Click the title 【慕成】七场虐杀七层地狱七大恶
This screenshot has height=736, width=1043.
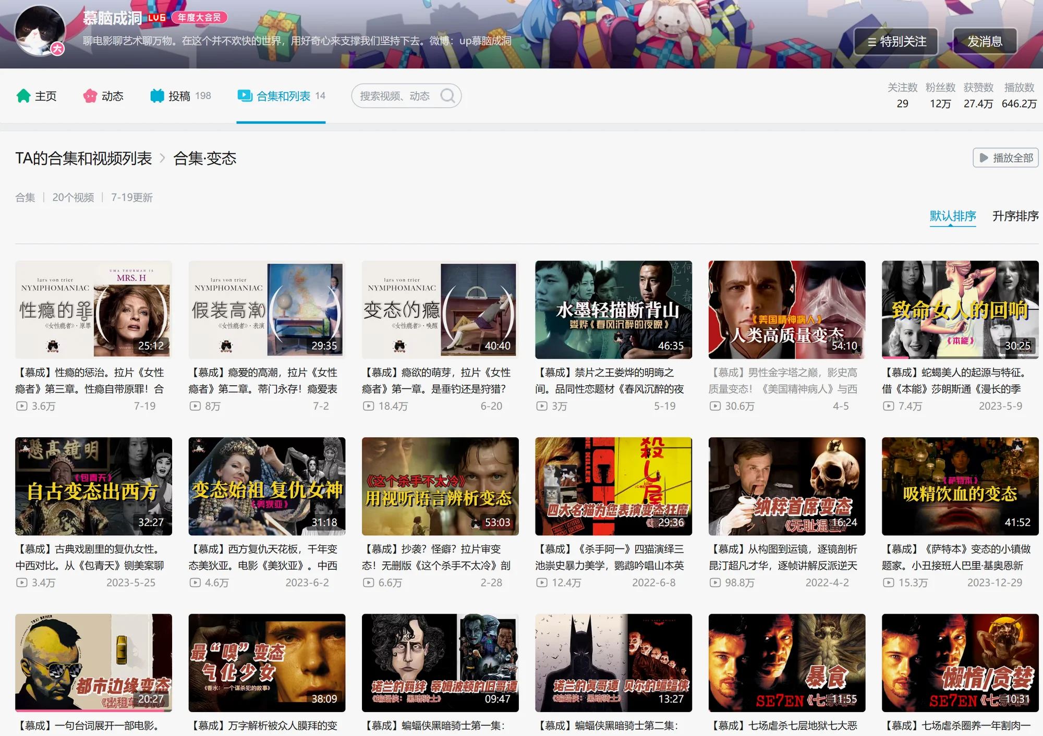(x=783, y=726)
